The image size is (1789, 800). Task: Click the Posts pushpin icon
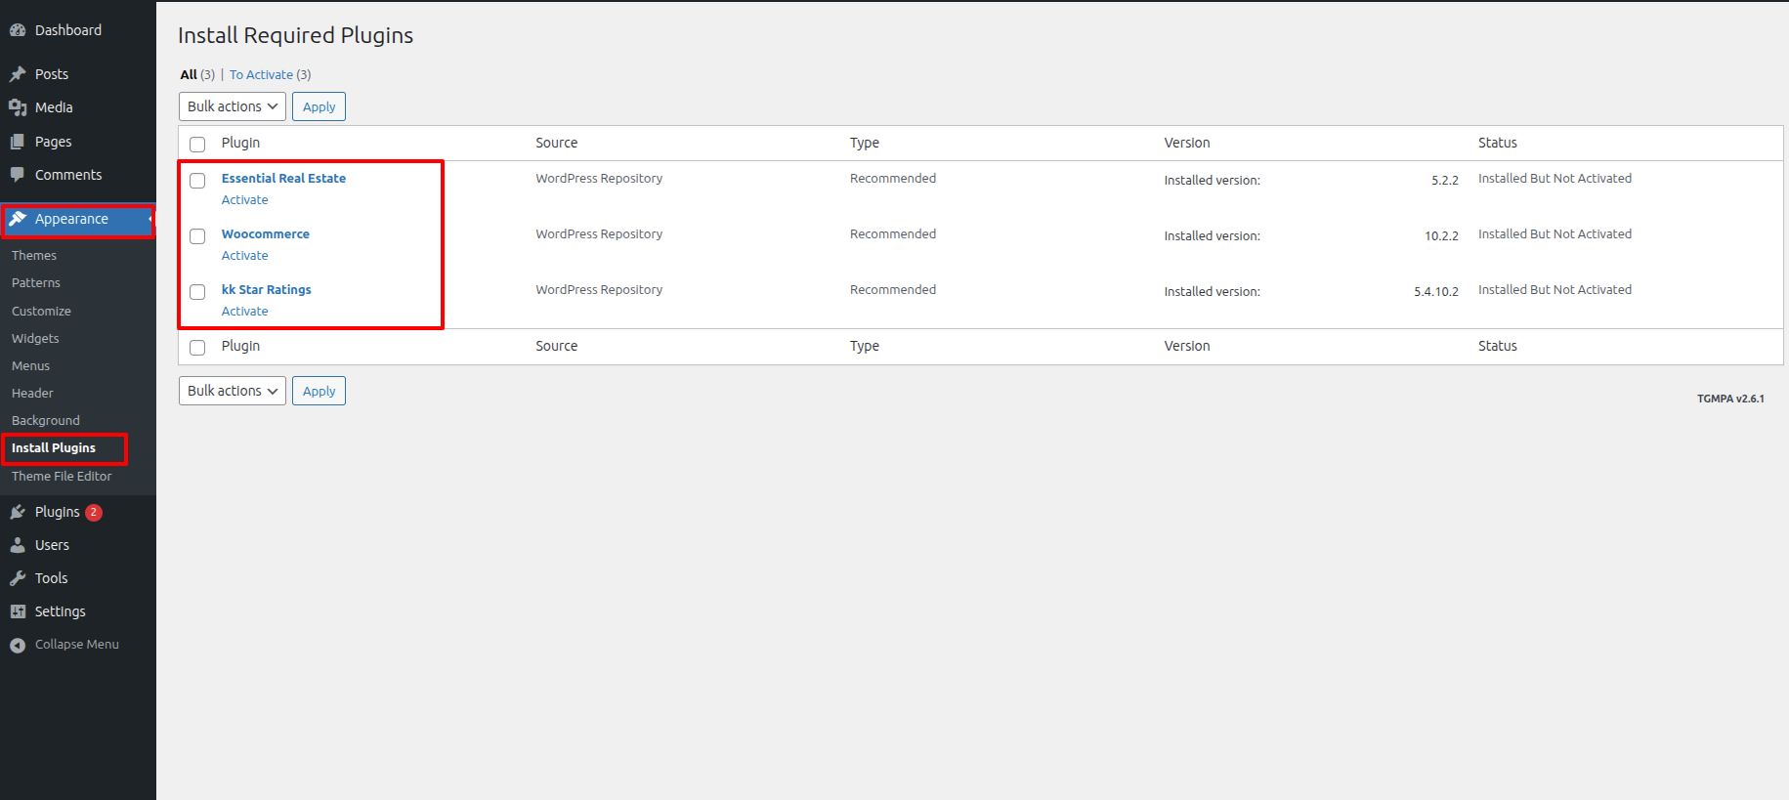point(18,74)
